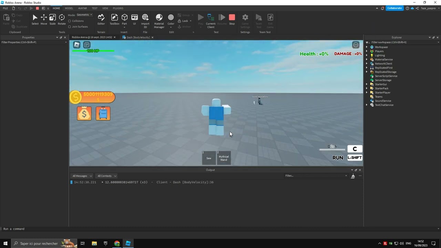
Task: Select the Move tool
Action: coord(44,20)
